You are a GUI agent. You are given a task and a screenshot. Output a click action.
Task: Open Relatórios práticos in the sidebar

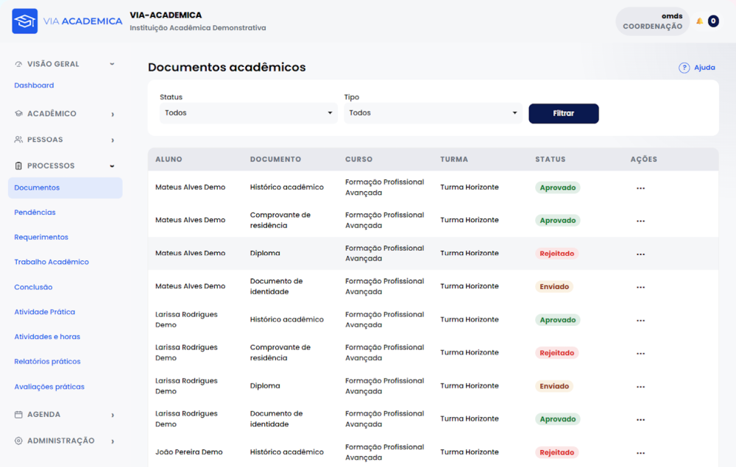tap(47, 362)
